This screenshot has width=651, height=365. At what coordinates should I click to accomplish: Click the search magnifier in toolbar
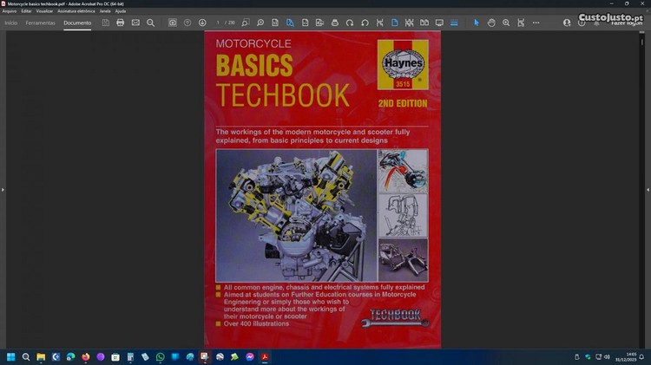click(150, 23)
